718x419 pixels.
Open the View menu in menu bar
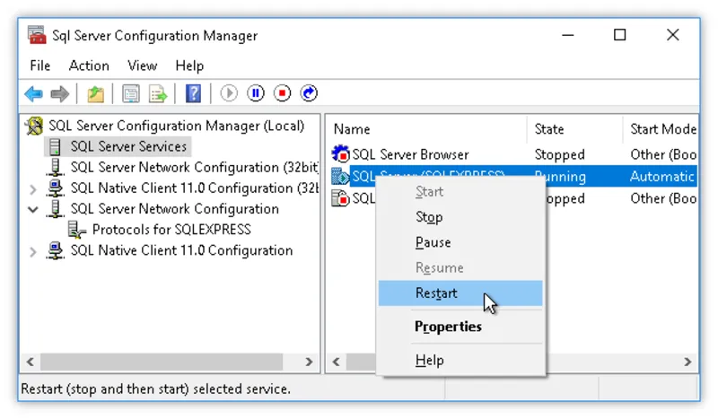coord(142,65)
